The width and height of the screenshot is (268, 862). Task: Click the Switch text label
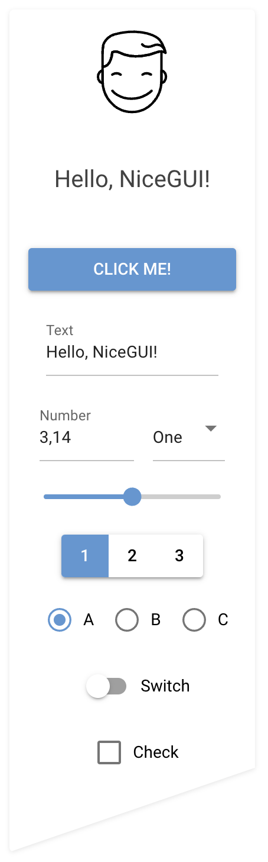coord(165,686)
